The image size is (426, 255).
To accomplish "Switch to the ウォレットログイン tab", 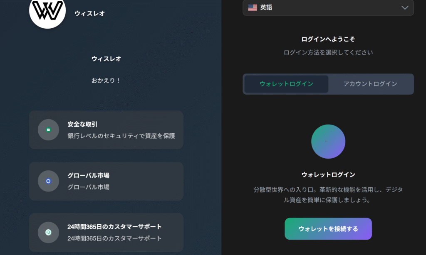I will 286,84.
